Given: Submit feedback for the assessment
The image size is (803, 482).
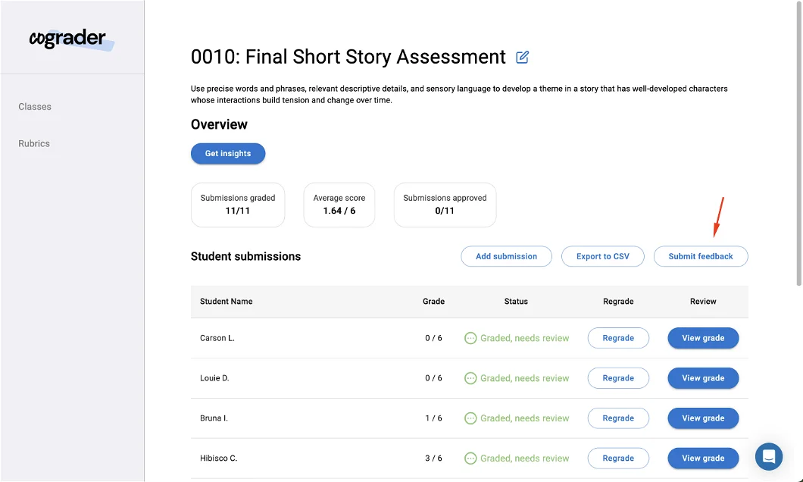Looking at the screenshot, I should tap(701, 256).
